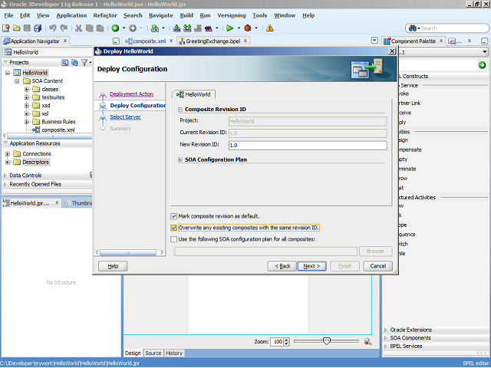491x368 pixels.
Task: Select the HelloWorld tab in dialog
Action: [194, 94]
